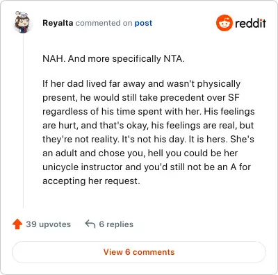278x275 pixels.
Task: Click the text "unicycle instructor" in the comment
Action: coord(82,167)
